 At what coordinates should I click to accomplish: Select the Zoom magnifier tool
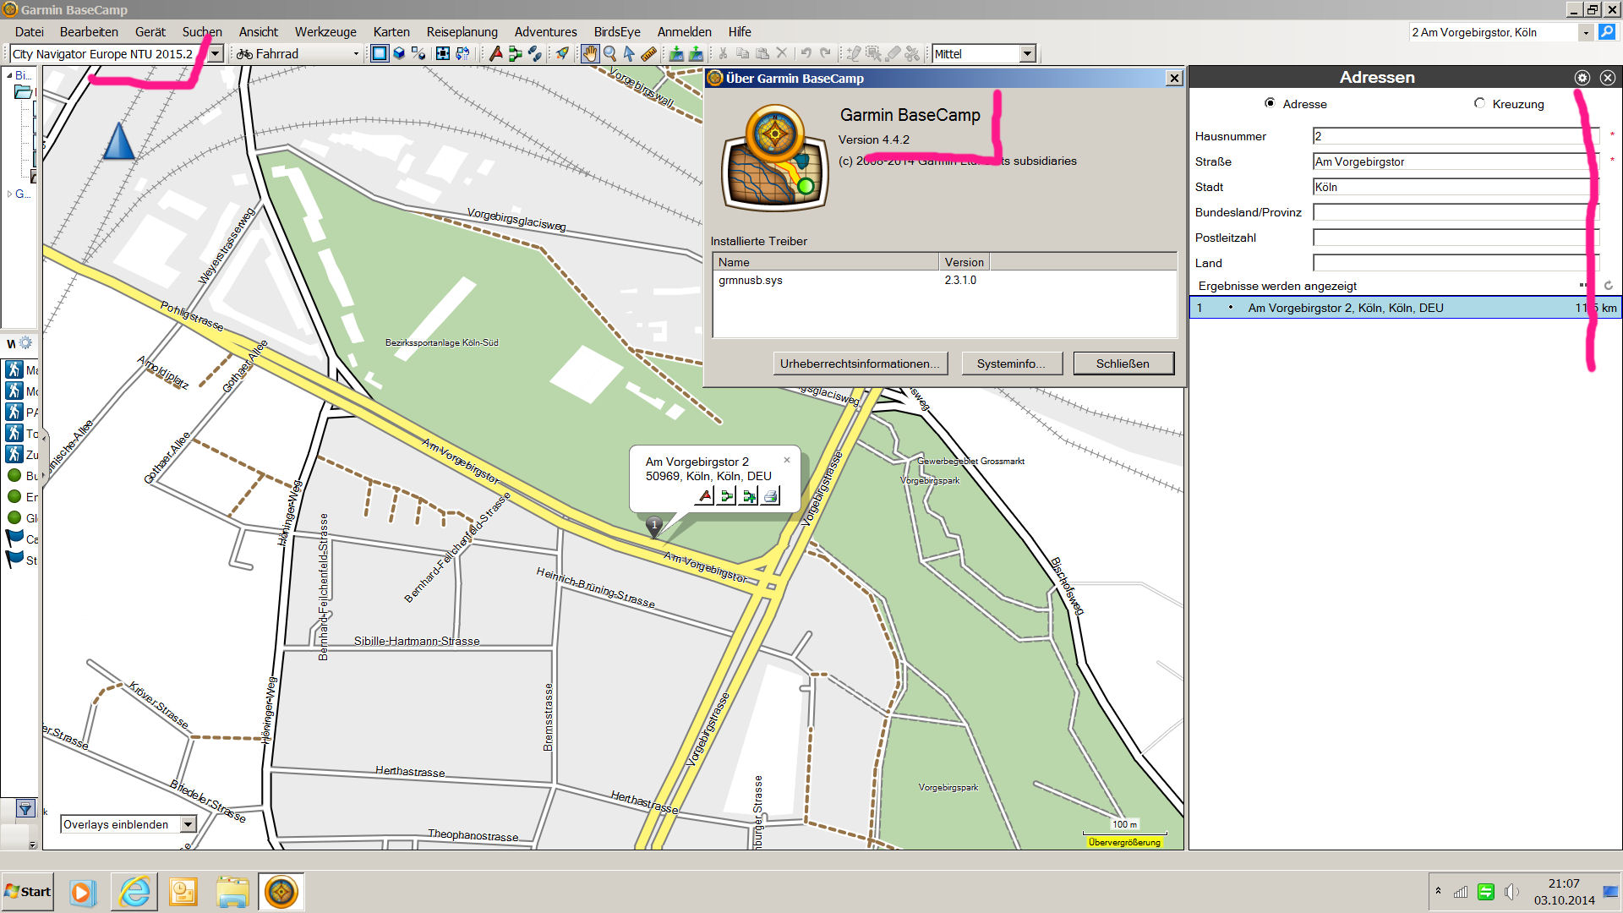coord(609,54)
